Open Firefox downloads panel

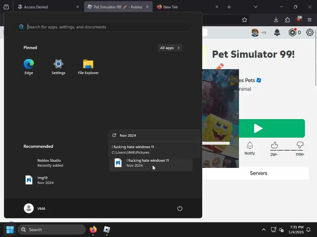[276, 20]
